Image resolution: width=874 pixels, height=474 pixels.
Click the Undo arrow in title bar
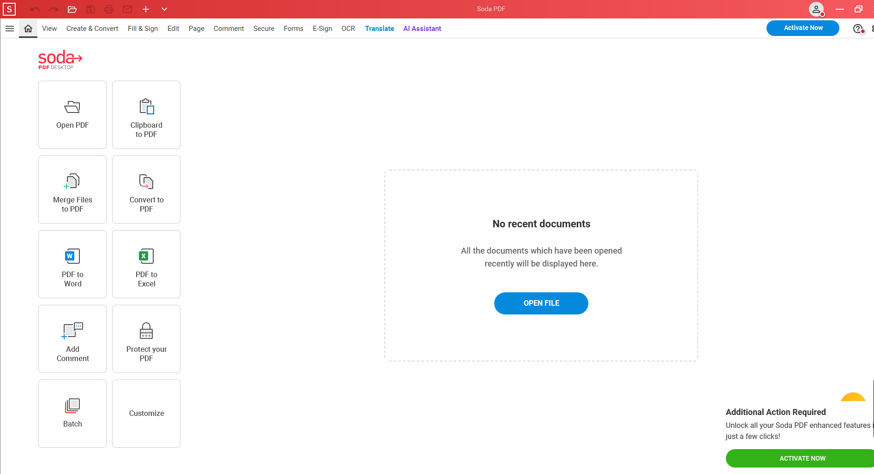pyautogui.click(x=35, y=9)
